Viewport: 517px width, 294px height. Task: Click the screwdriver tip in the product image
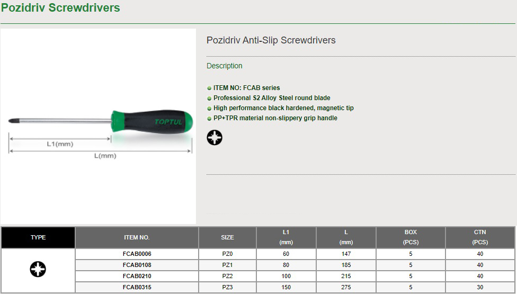pyautogui.click(x=13, y=121)
